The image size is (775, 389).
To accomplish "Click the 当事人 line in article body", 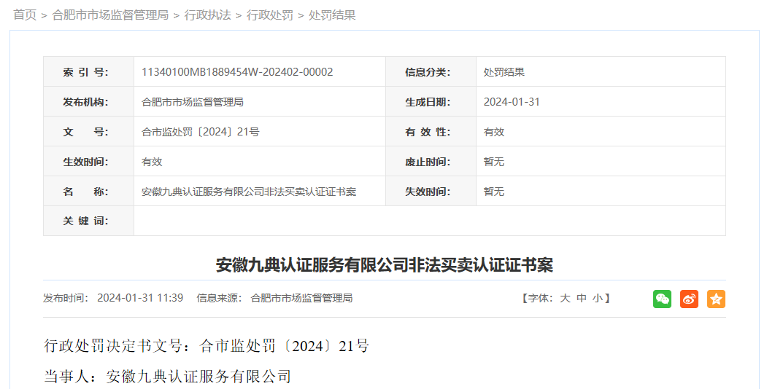I will (168, 376).
